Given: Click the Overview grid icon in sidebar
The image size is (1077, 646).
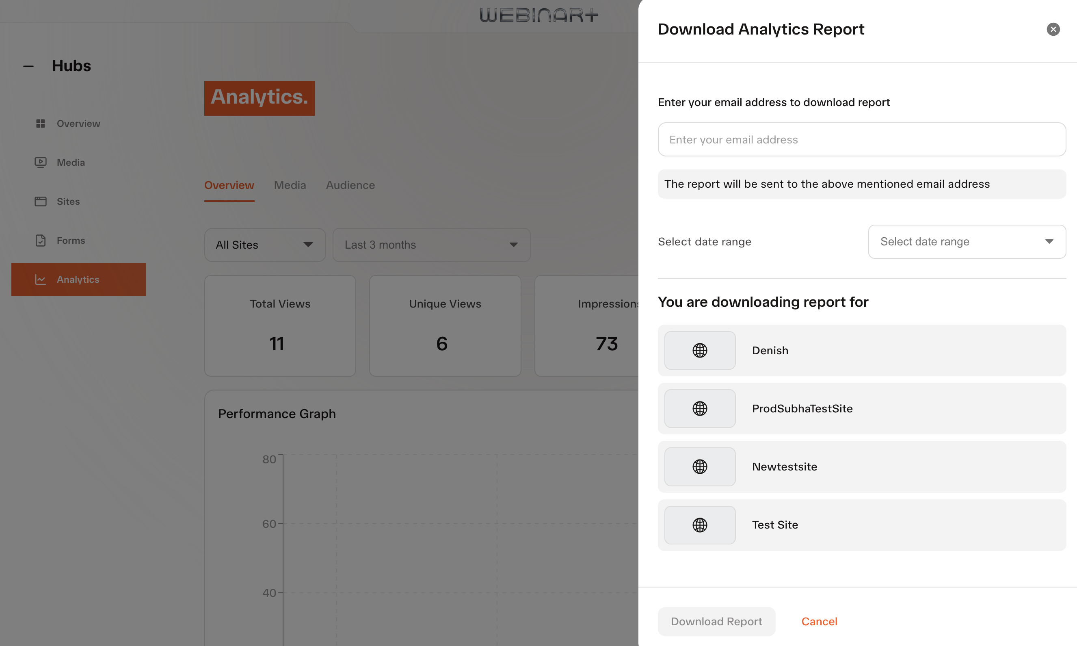Looking at the screenshot, I should click(x=41, y=124).
